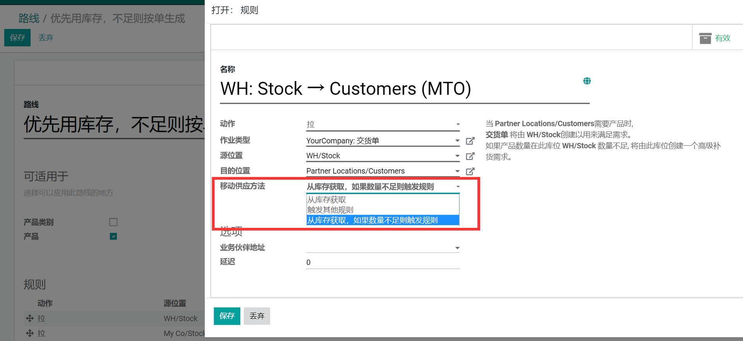Click the WH/Stock cell in rules table
Image resolution: width=743 pixels, height=341 pixels.
[181, 318]
